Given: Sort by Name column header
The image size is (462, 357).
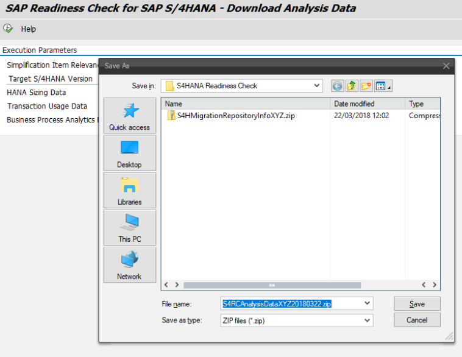Looking at the screenshot, I should pos(246,104).
